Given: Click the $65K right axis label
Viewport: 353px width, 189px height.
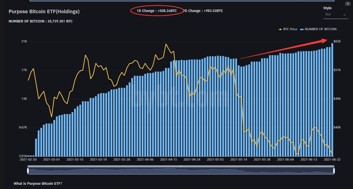Looking at the screenshot, I should tap(337, 41).
